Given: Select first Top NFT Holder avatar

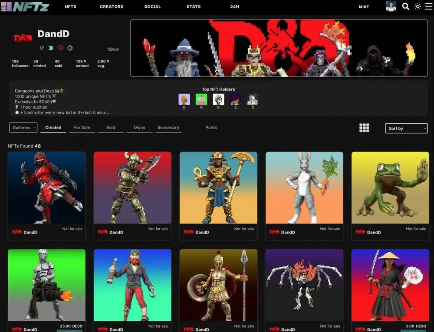Looking at the screenshot, I should 184,99.
